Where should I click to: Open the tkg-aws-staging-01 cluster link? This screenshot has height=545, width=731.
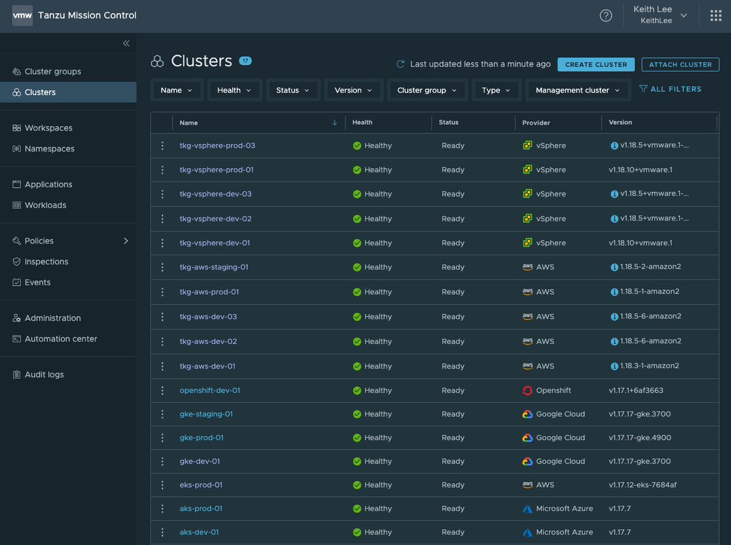point(214,267)
